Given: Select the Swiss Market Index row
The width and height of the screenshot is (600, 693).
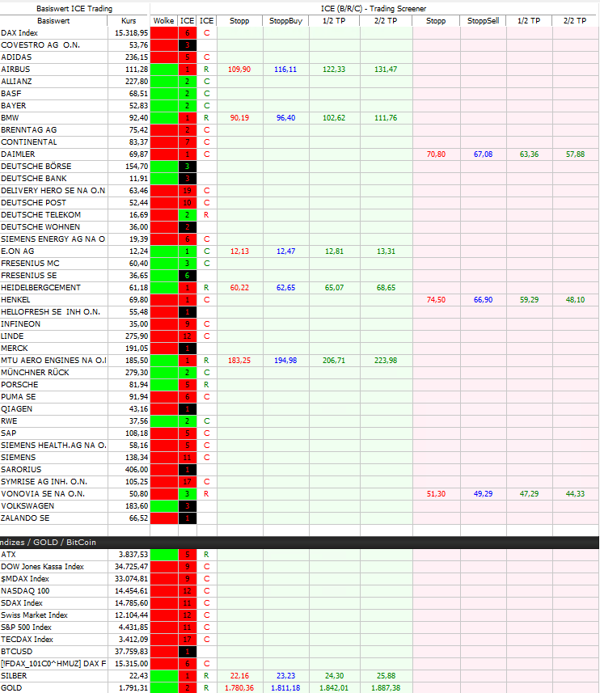Looking at the screenshot, I should point(35,615).
